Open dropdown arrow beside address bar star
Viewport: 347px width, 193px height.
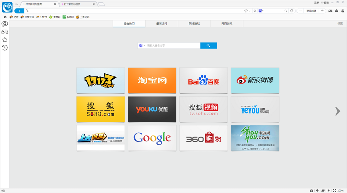(x=250, y=11)
